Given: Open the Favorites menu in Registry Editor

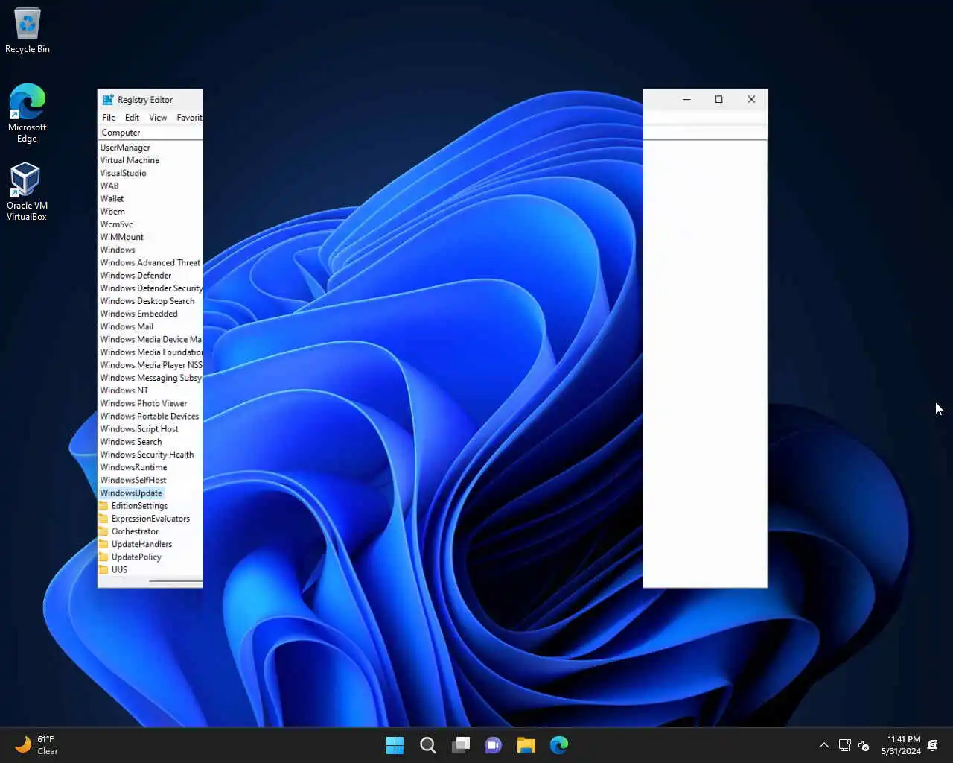Looking at the screenshot, I should 189,118.
